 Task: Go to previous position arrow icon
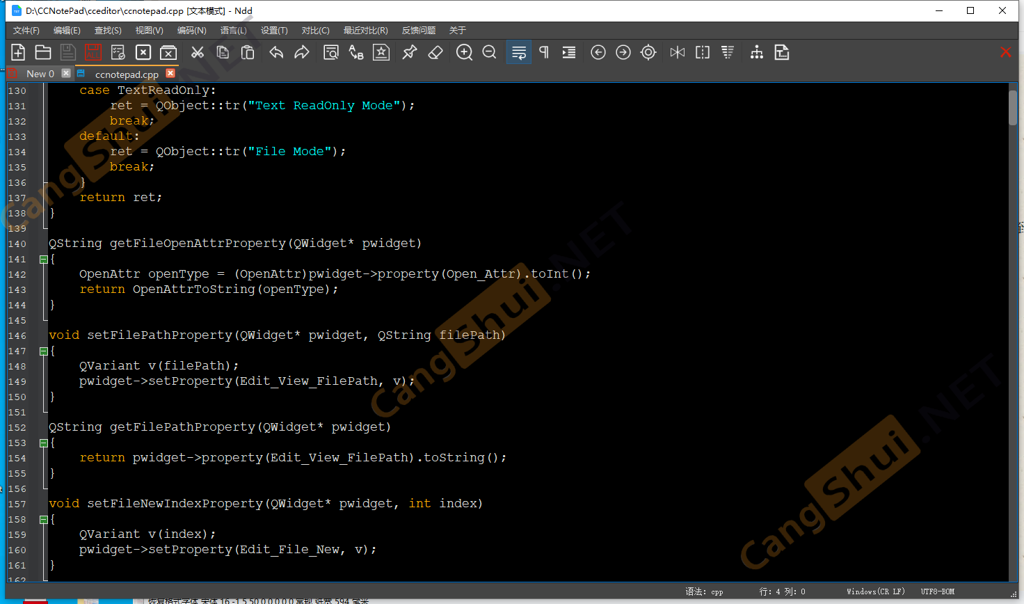coord(598,52)
